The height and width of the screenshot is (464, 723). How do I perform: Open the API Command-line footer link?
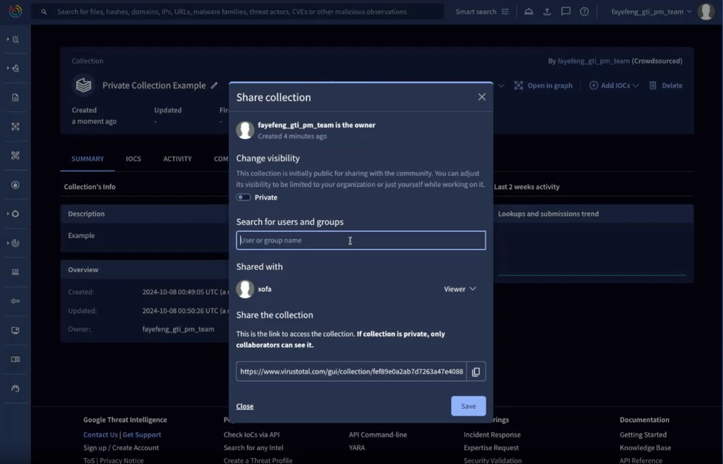coord(378,434)
